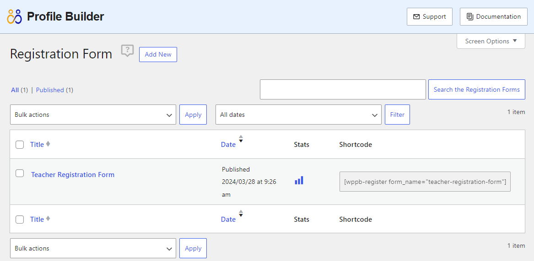Click the Filter button
This screenshot has width=534, height=261.
coord(398,115)
